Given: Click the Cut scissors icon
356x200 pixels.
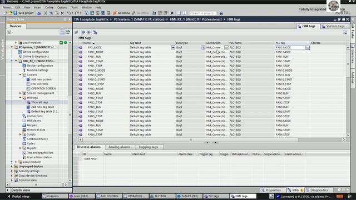Looking at the screenshot, I should [46, 13].
